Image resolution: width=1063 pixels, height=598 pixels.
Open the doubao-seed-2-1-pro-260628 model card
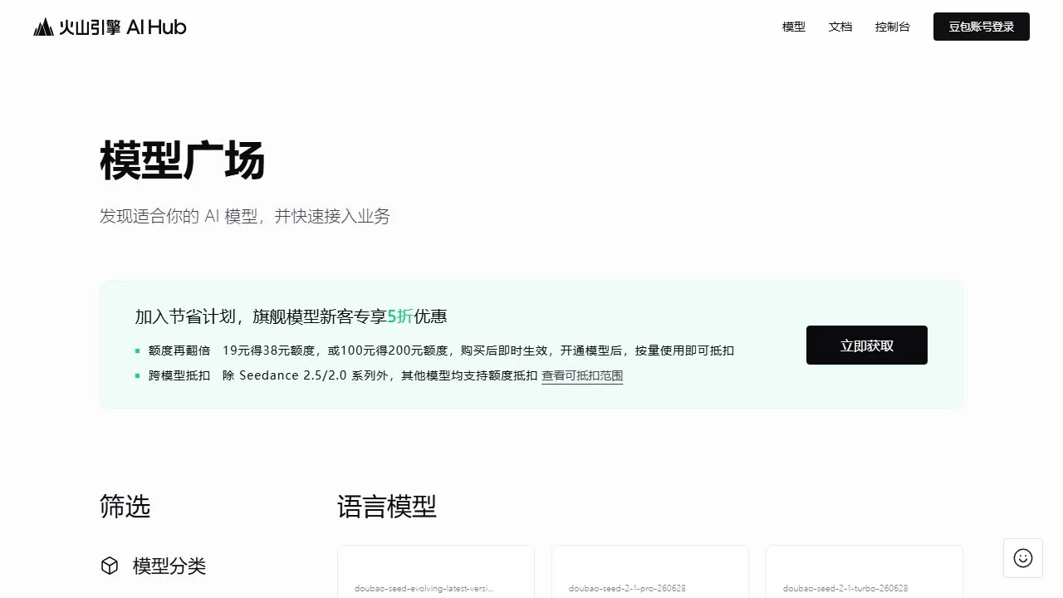[x=650, y=571]
